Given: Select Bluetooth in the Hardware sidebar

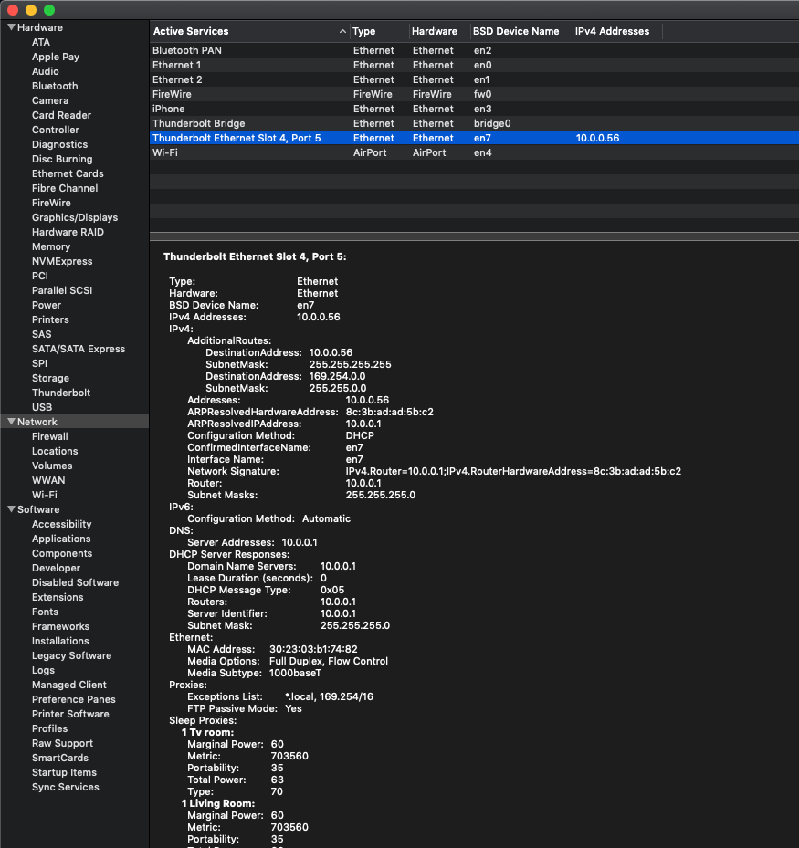Looking at the screenshot, I should click(55, 86).
